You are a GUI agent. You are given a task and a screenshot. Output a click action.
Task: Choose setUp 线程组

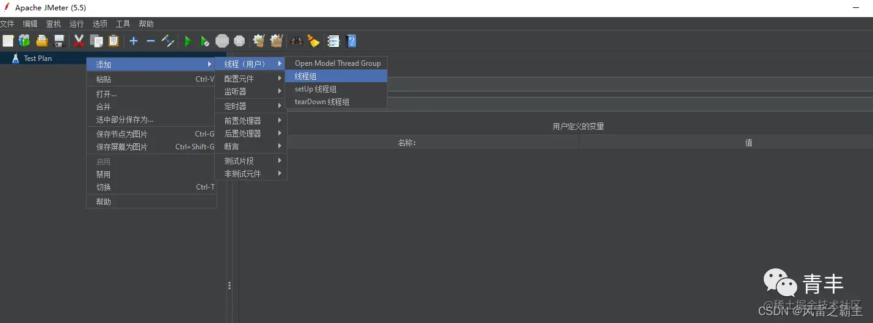(336, 89)
